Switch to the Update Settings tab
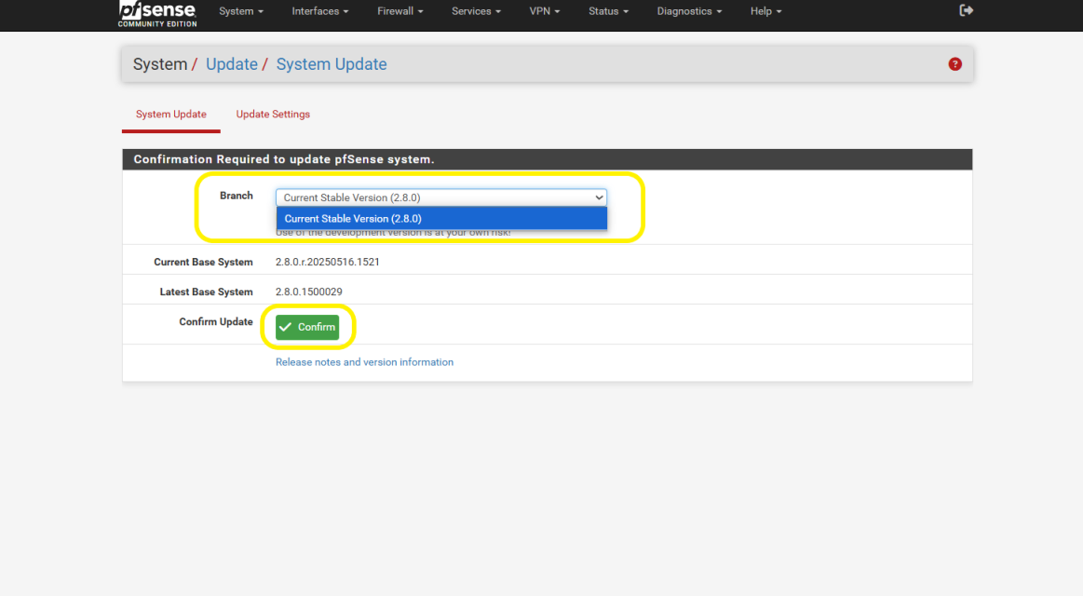Viewport: 1083px width, 596px height. tap(273, 115)
